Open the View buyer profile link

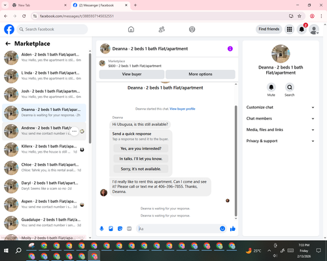point(182,109)
